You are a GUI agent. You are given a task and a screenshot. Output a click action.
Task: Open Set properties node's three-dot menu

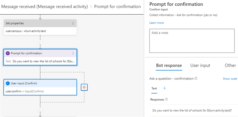click(x=73, y=23)
